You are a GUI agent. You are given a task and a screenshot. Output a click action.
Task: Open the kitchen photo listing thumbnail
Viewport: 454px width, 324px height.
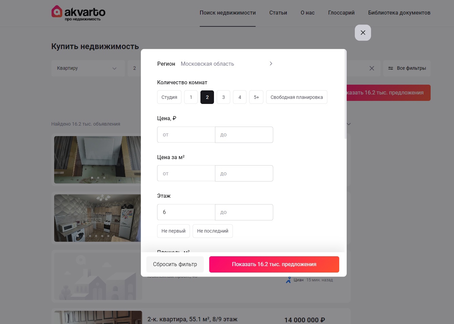(98, 218)
